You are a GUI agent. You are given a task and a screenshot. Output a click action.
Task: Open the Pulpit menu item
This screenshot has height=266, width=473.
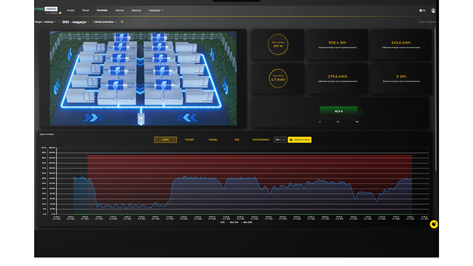click(x=71, y=10)
